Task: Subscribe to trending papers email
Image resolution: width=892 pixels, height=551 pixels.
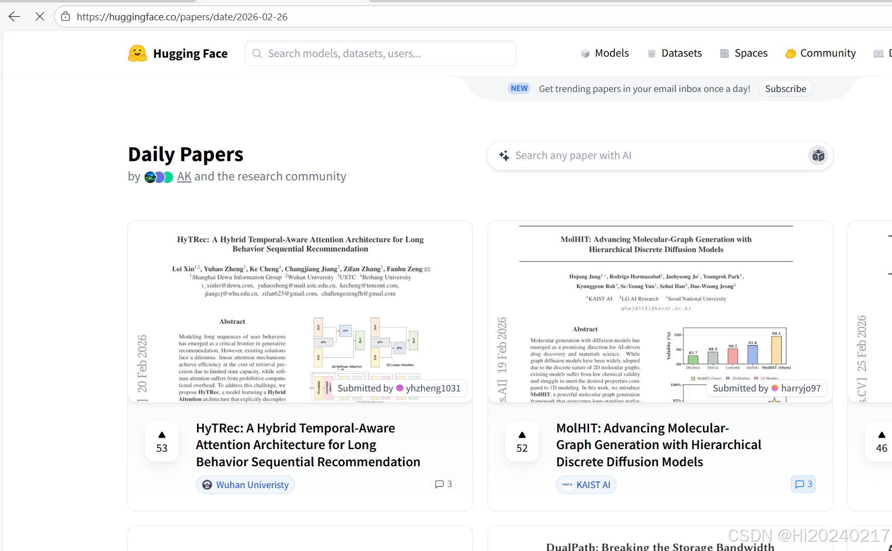Action: [x=785, y=89]
